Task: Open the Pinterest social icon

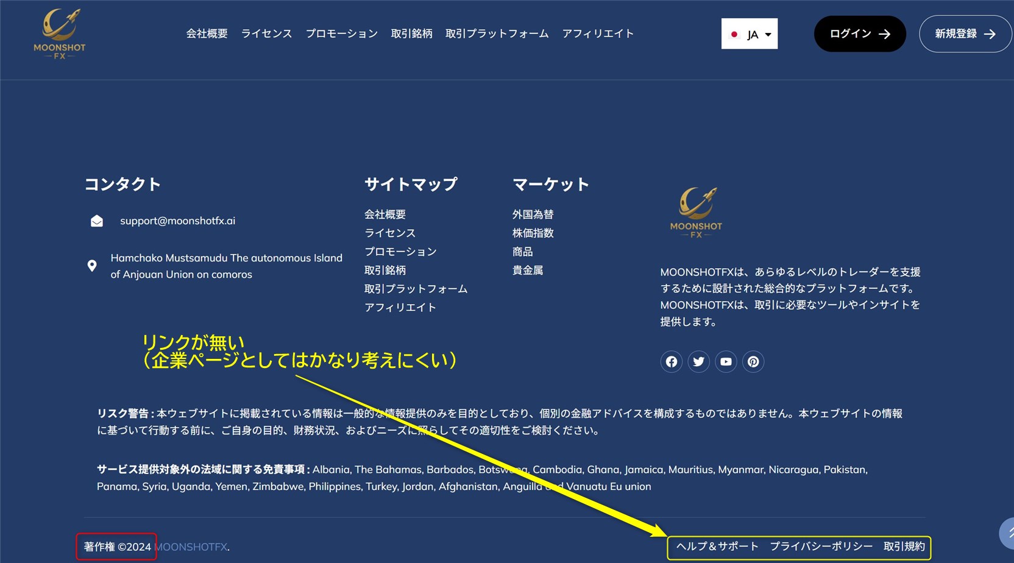Action: 753,362
